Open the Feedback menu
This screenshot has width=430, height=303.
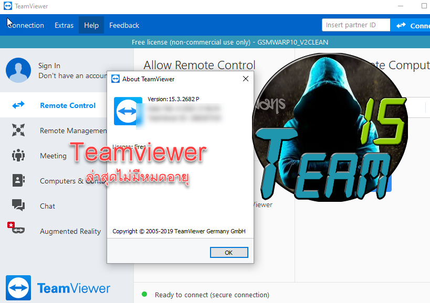click(124, 25)
